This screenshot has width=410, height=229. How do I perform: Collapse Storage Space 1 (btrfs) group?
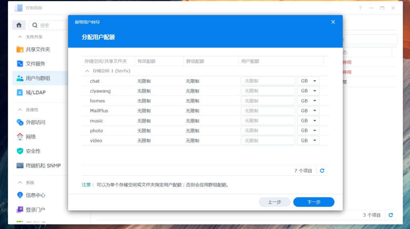[x=87, y=71]
